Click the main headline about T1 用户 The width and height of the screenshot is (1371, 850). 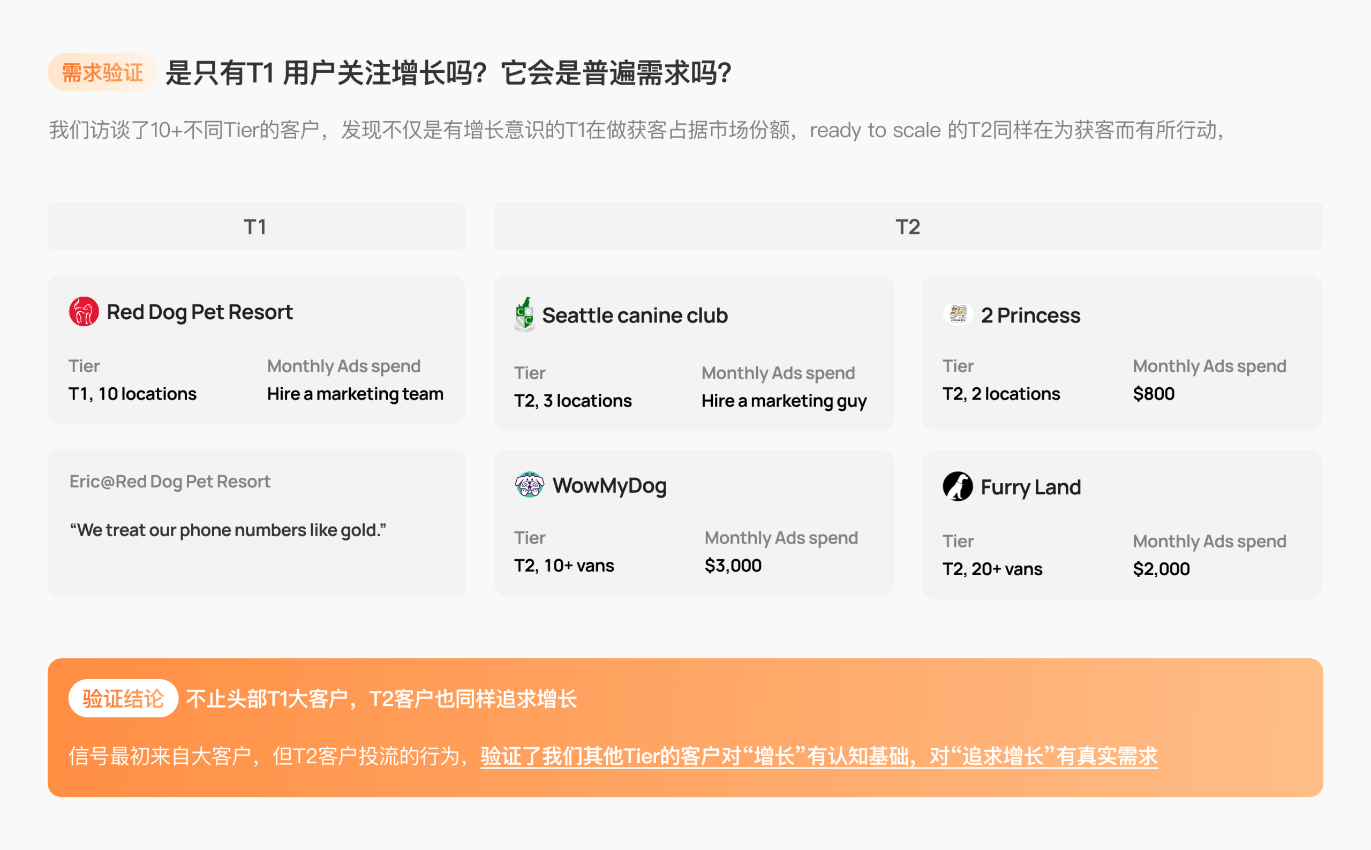click(449, 73)
